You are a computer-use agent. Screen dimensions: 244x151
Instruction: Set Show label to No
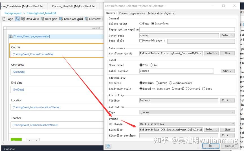coord(151,65)
